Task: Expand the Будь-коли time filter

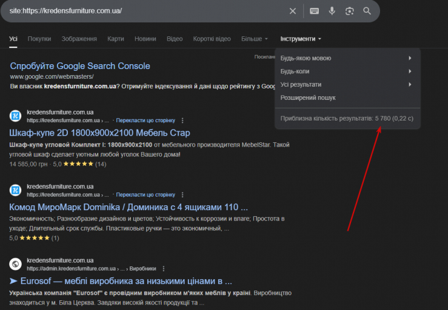Action: pyautogui.click(x=347, y=71)
